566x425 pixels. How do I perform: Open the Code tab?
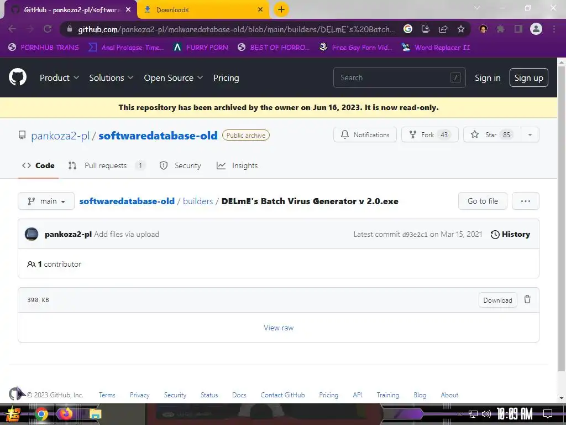pos(38,165)
